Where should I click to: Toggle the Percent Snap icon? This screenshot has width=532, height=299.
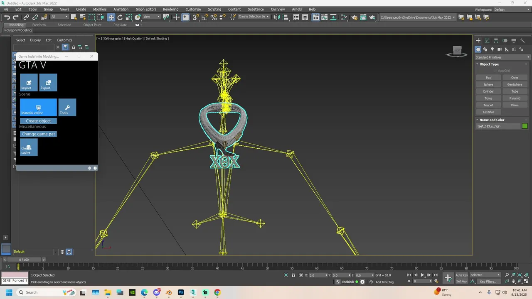pos(214,17)
